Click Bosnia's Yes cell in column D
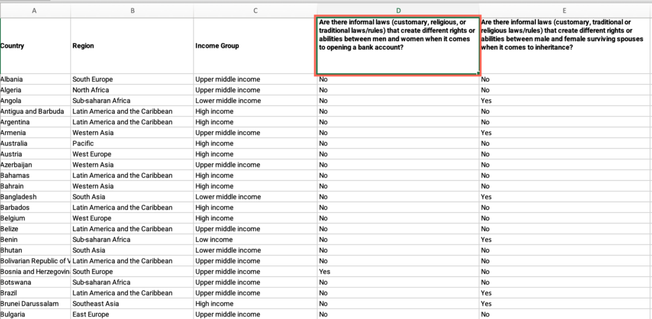Viewport: 652px width, 319px height. [x=398, y=272]
